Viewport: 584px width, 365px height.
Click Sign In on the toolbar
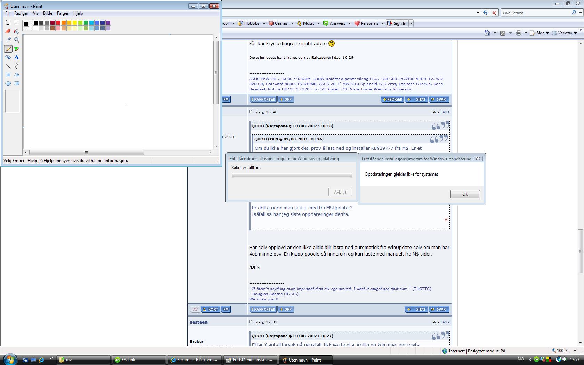coord(397,23)
